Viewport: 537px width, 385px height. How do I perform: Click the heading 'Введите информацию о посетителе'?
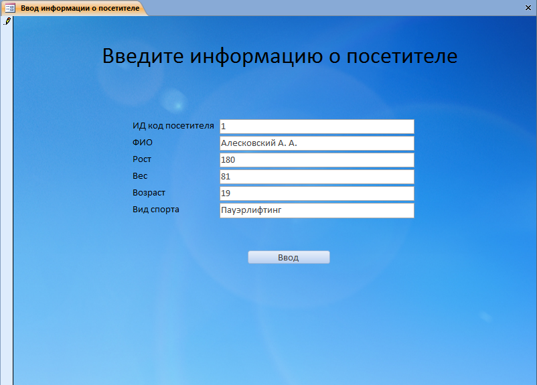(280, 56)
